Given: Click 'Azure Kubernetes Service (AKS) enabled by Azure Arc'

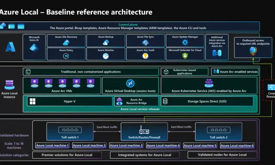Looking at the screenshot, I should (x=209, y=91).
